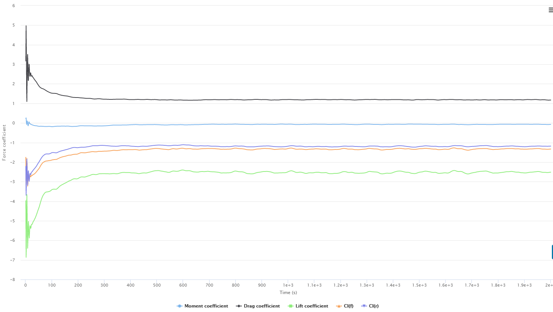Click the green square Lift coefficient legend marker
Viewport: 553px width, 312px height.
[x=290, y=306]
